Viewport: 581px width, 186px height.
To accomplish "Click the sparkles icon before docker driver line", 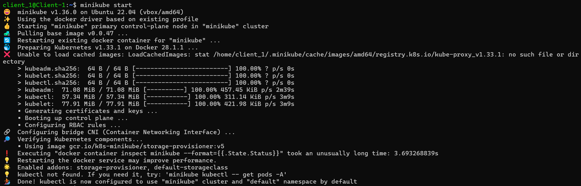I will (7, 19).
